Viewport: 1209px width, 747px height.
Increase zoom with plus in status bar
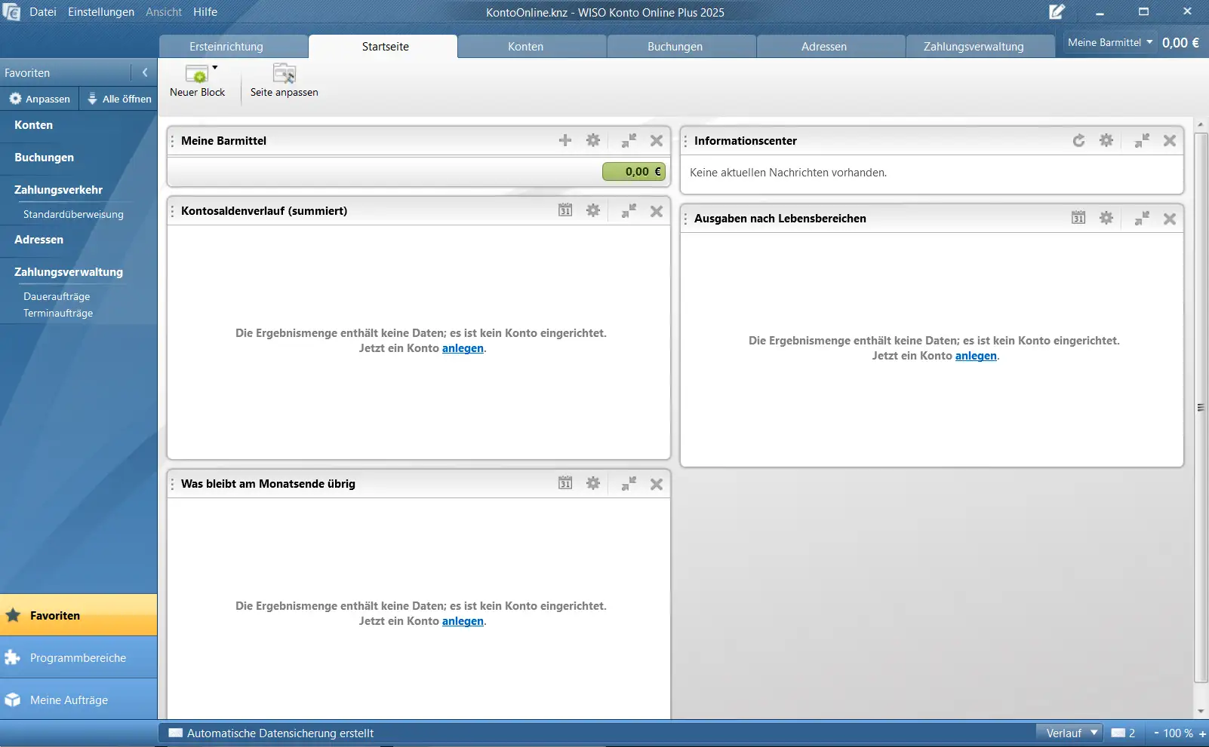1202,733
